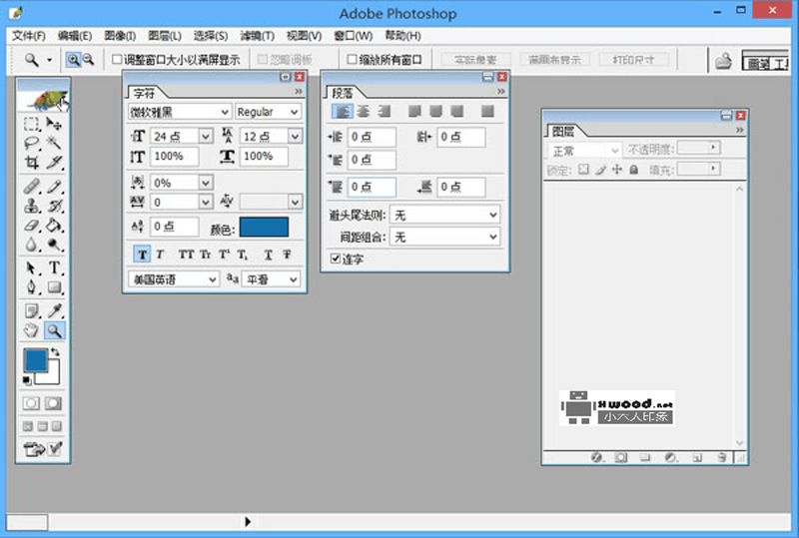
Task: Open the 间距组合 dropdown
Action: 444,237
